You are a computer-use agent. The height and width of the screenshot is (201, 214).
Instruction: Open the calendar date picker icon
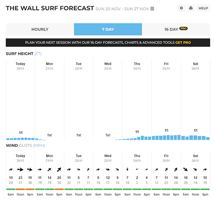coord(152,9)
